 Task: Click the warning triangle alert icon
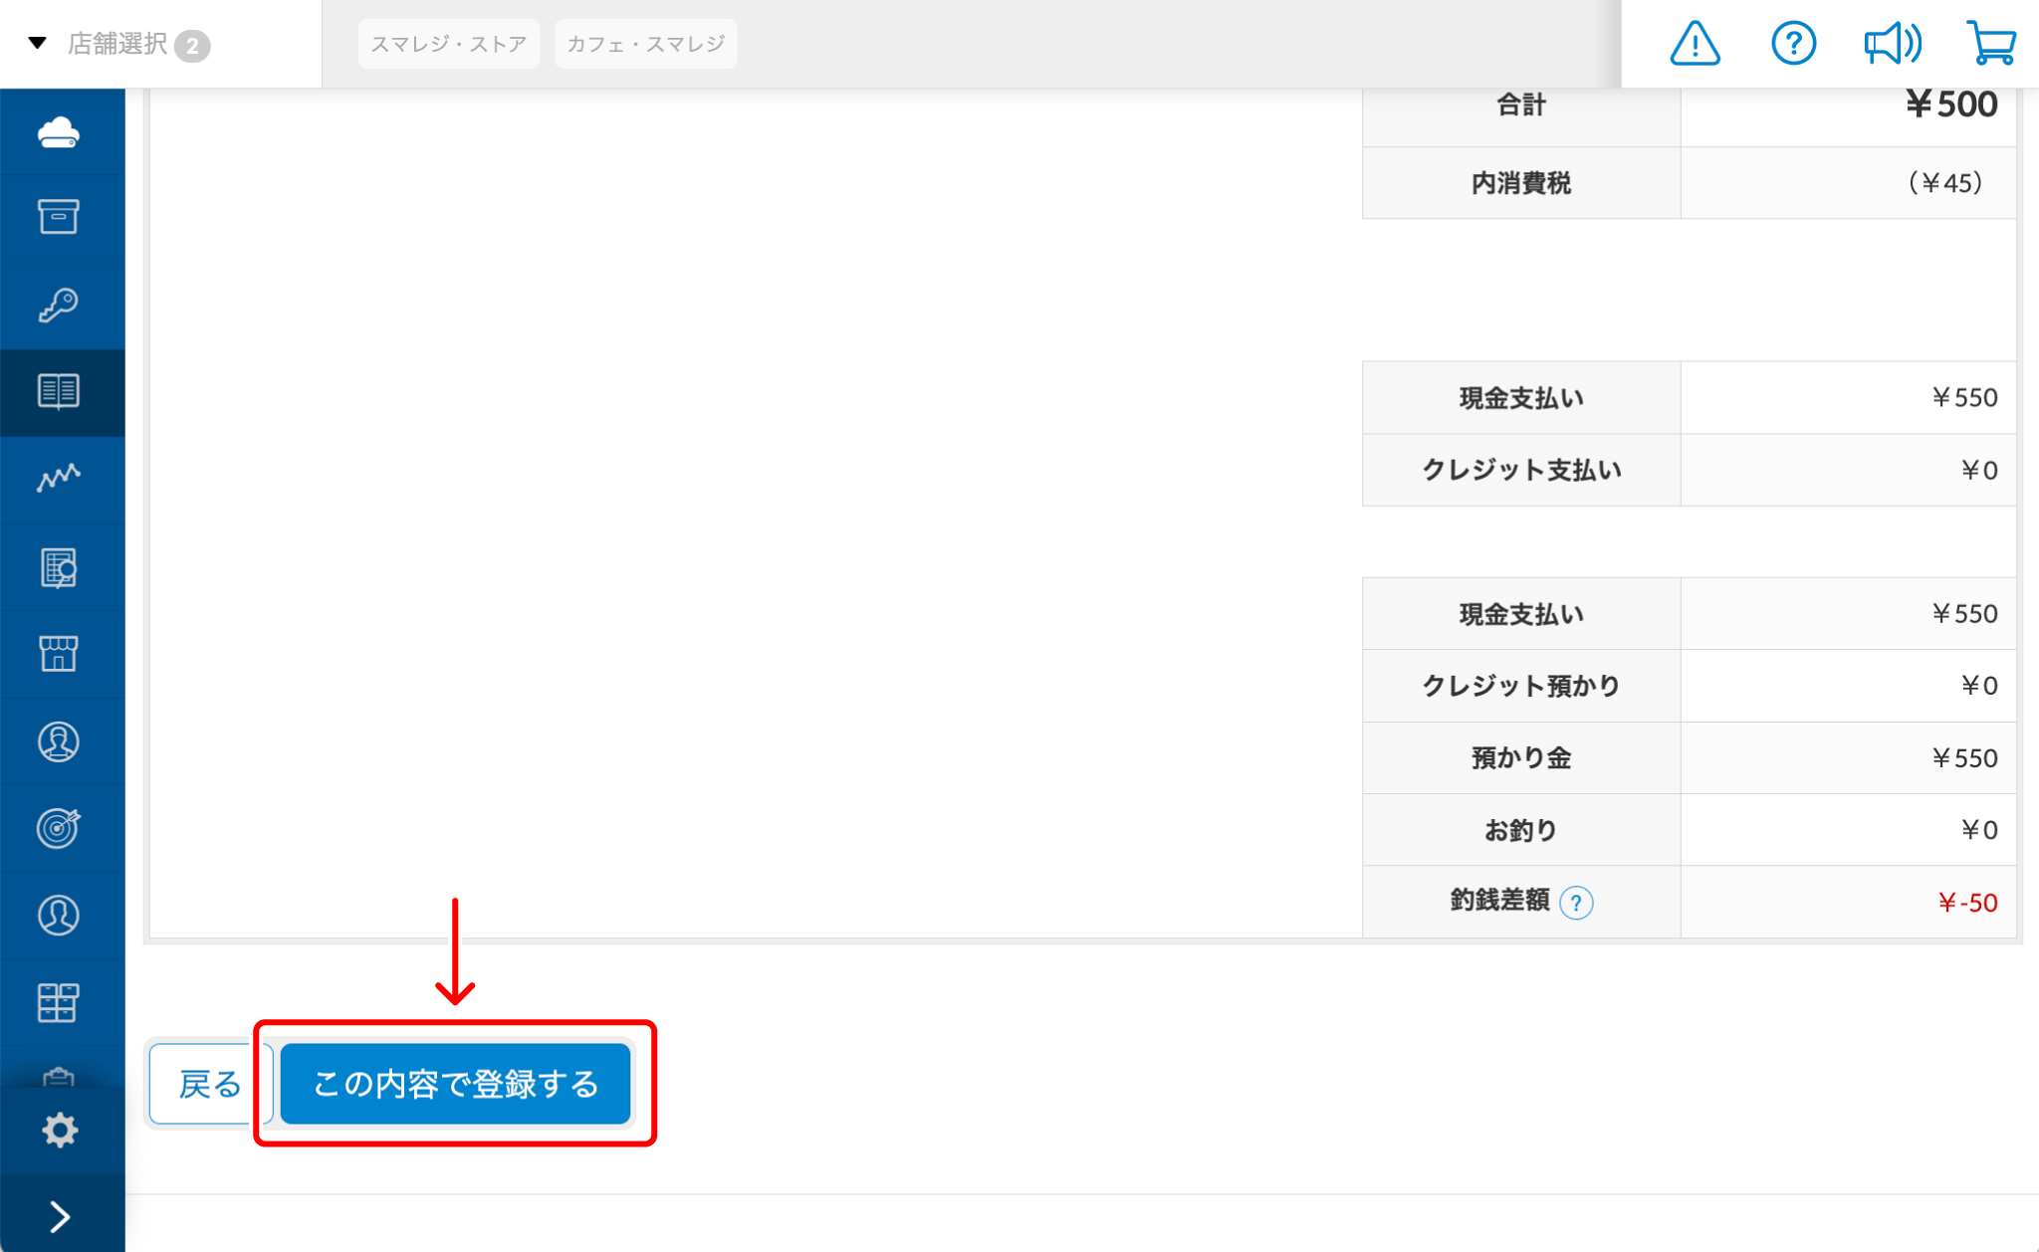(1695, 44)
